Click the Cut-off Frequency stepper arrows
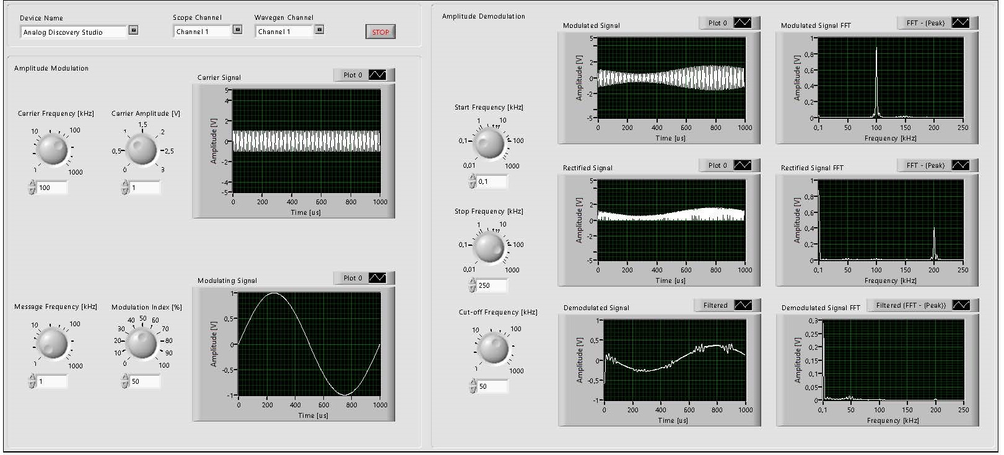 473,386
